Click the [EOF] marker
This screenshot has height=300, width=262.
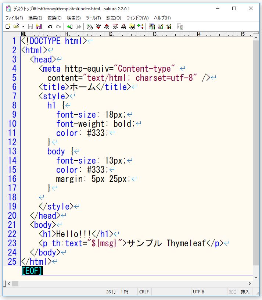point(32,271)
